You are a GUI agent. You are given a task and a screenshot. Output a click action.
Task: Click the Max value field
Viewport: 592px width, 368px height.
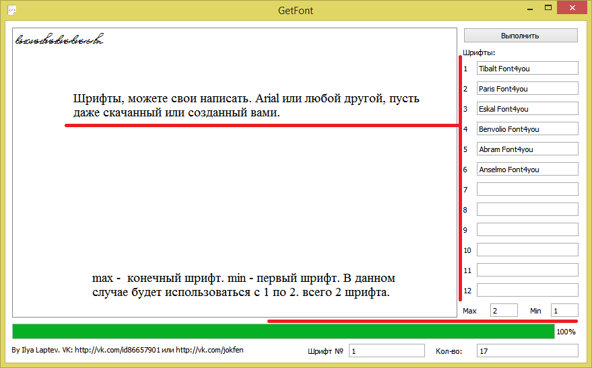pos(503,310)
